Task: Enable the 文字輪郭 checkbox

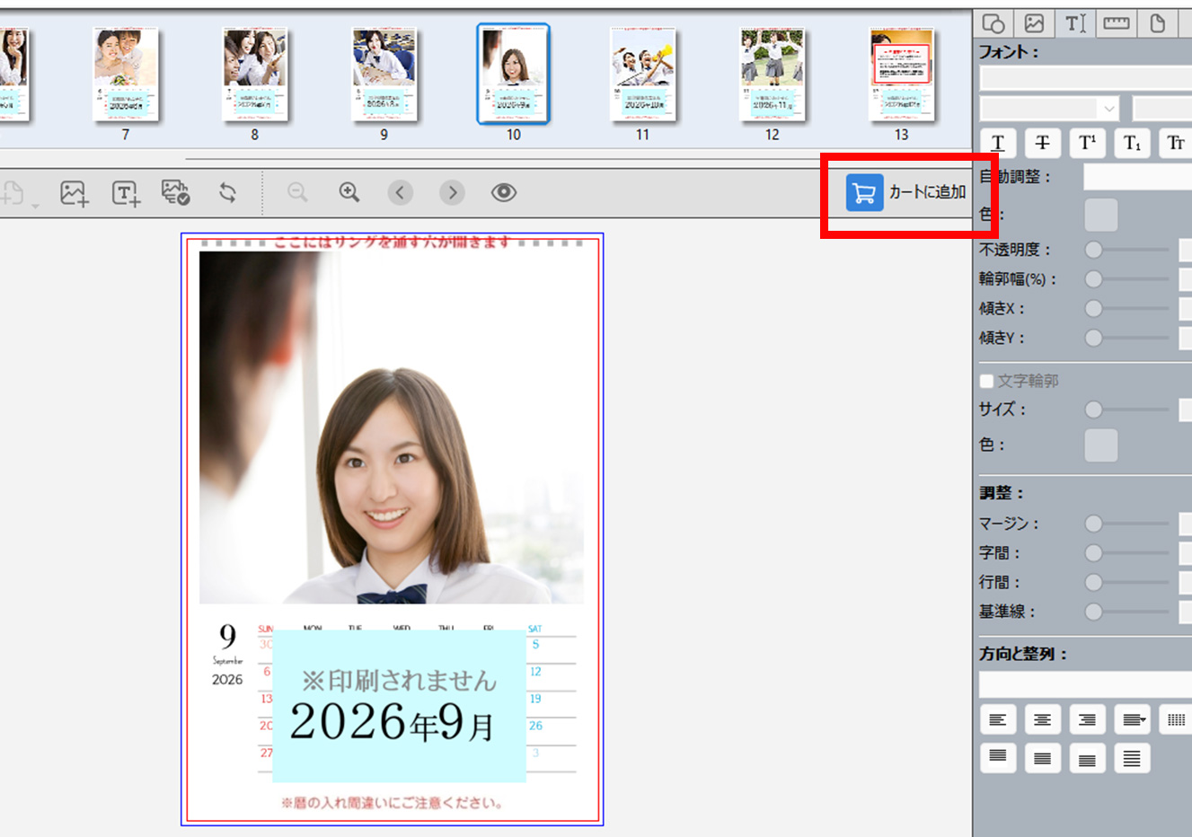Action: [986, 381]
